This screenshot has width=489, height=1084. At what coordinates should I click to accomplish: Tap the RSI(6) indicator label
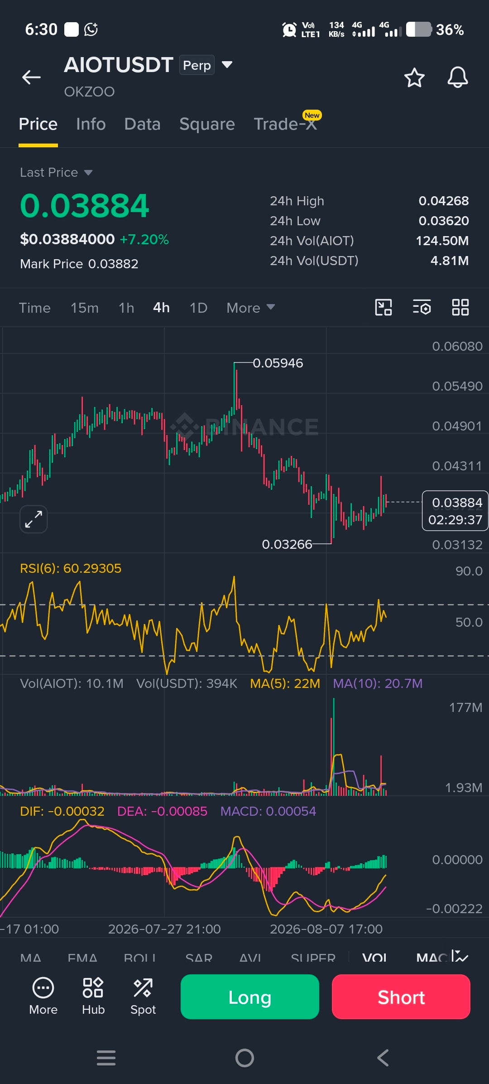[71, 568]
